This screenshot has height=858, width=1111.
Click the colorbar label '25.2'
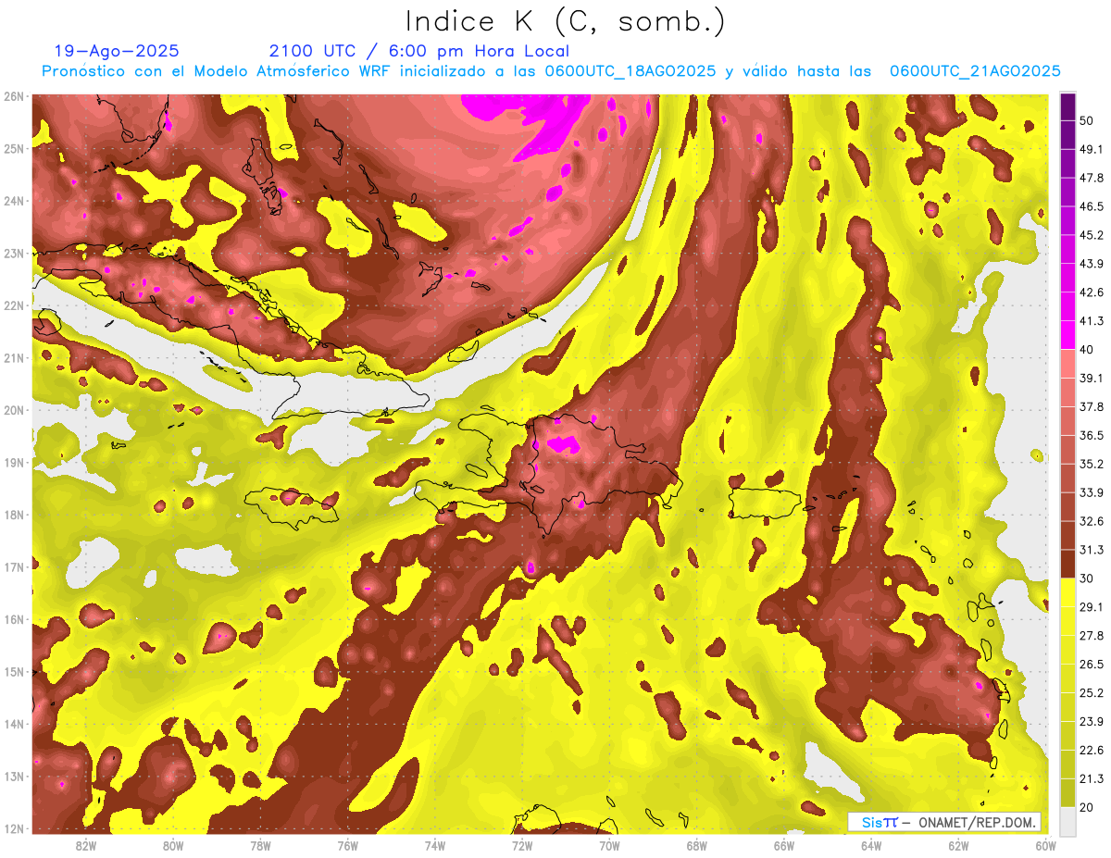[1091, 692]
